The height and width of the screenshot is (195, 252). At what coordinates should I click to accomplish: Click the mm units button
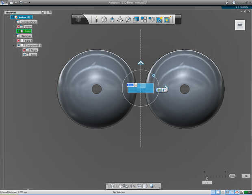click(x=232, y=176)
